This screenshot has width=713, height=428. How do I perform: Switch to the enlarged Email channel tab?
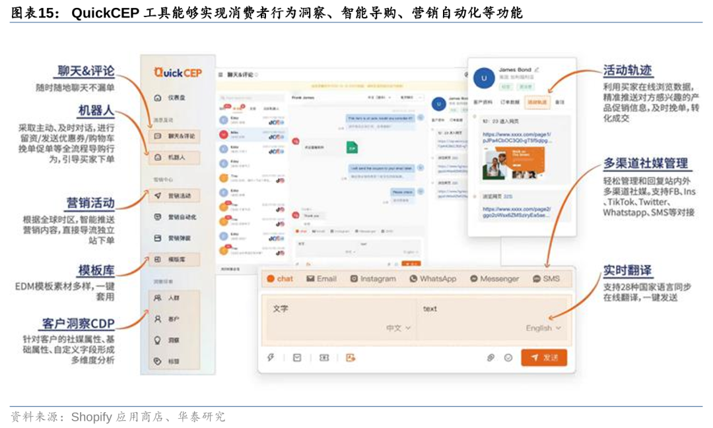click(x=322, y=278)
